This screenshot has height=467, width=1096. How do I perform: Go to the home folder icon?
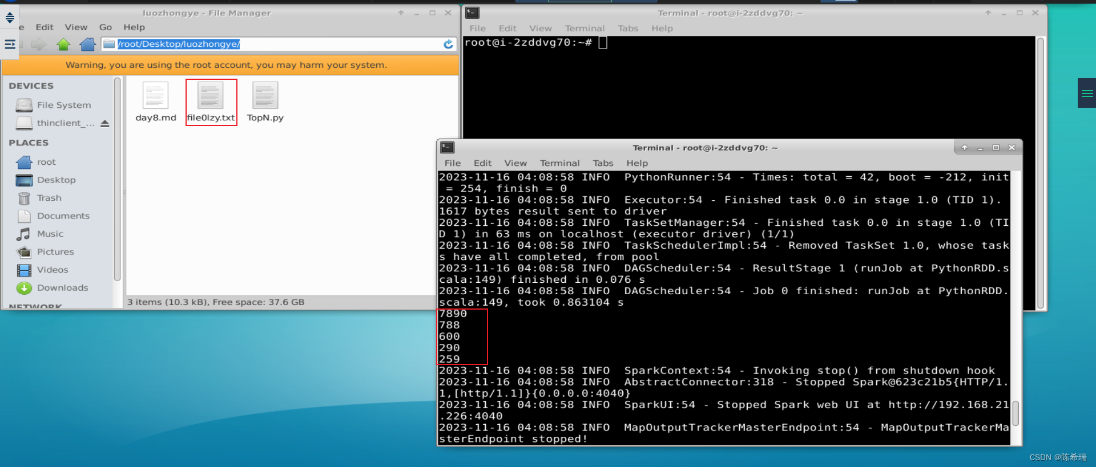[88, 44]
